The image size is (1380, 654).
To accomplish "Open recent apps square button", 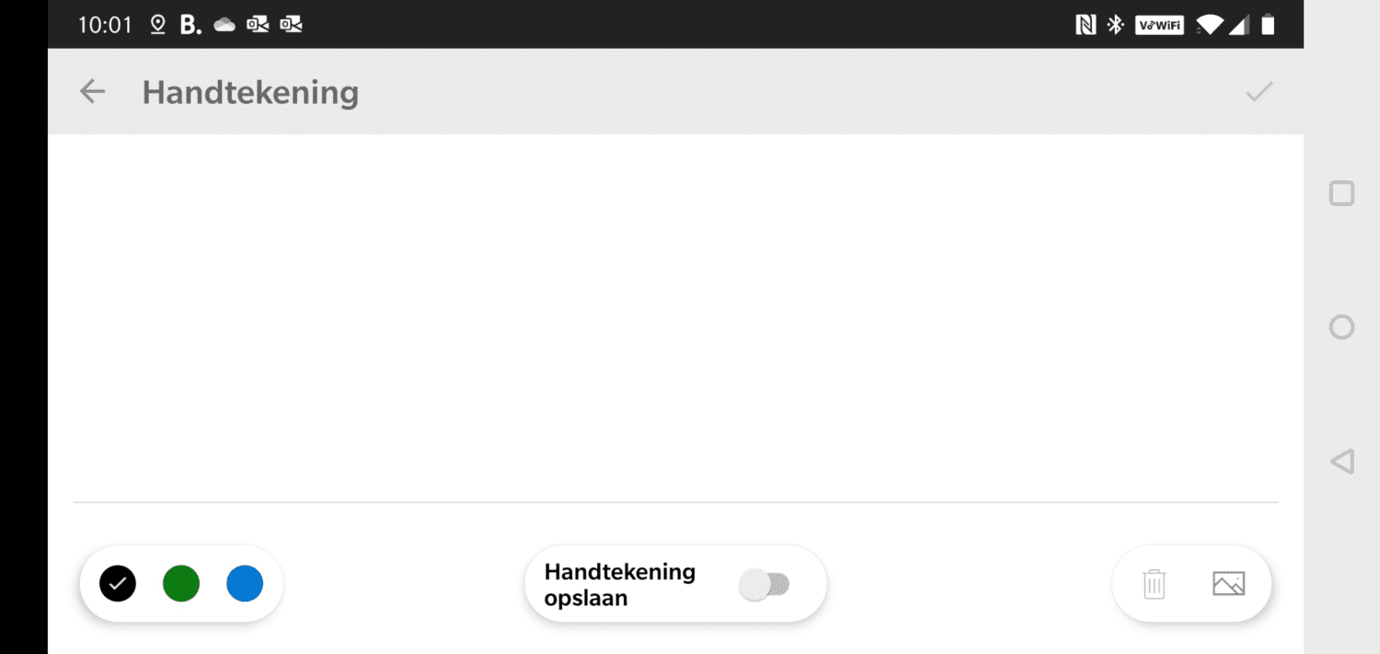I will 1342,193.
